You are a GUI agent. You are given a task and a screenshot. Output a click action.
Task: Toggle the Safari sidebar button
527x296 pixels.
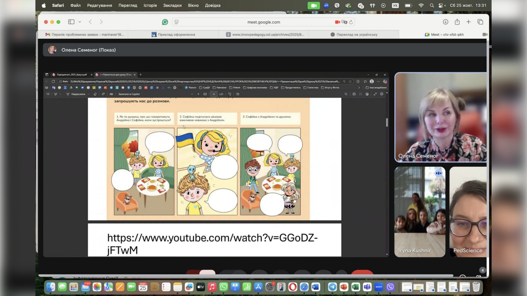click(x=71, y=22)
